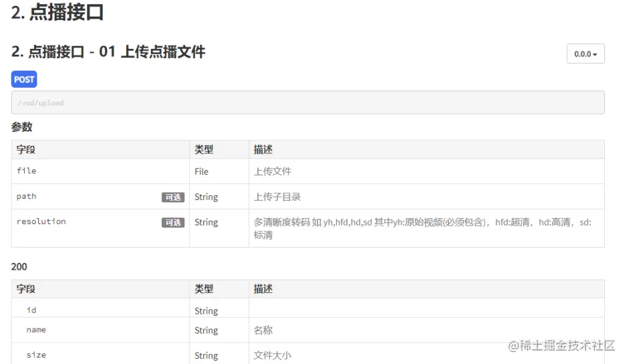Select the 'id' response field
Viewport: 627px width, 364px height.
click(x=31, y=310)
